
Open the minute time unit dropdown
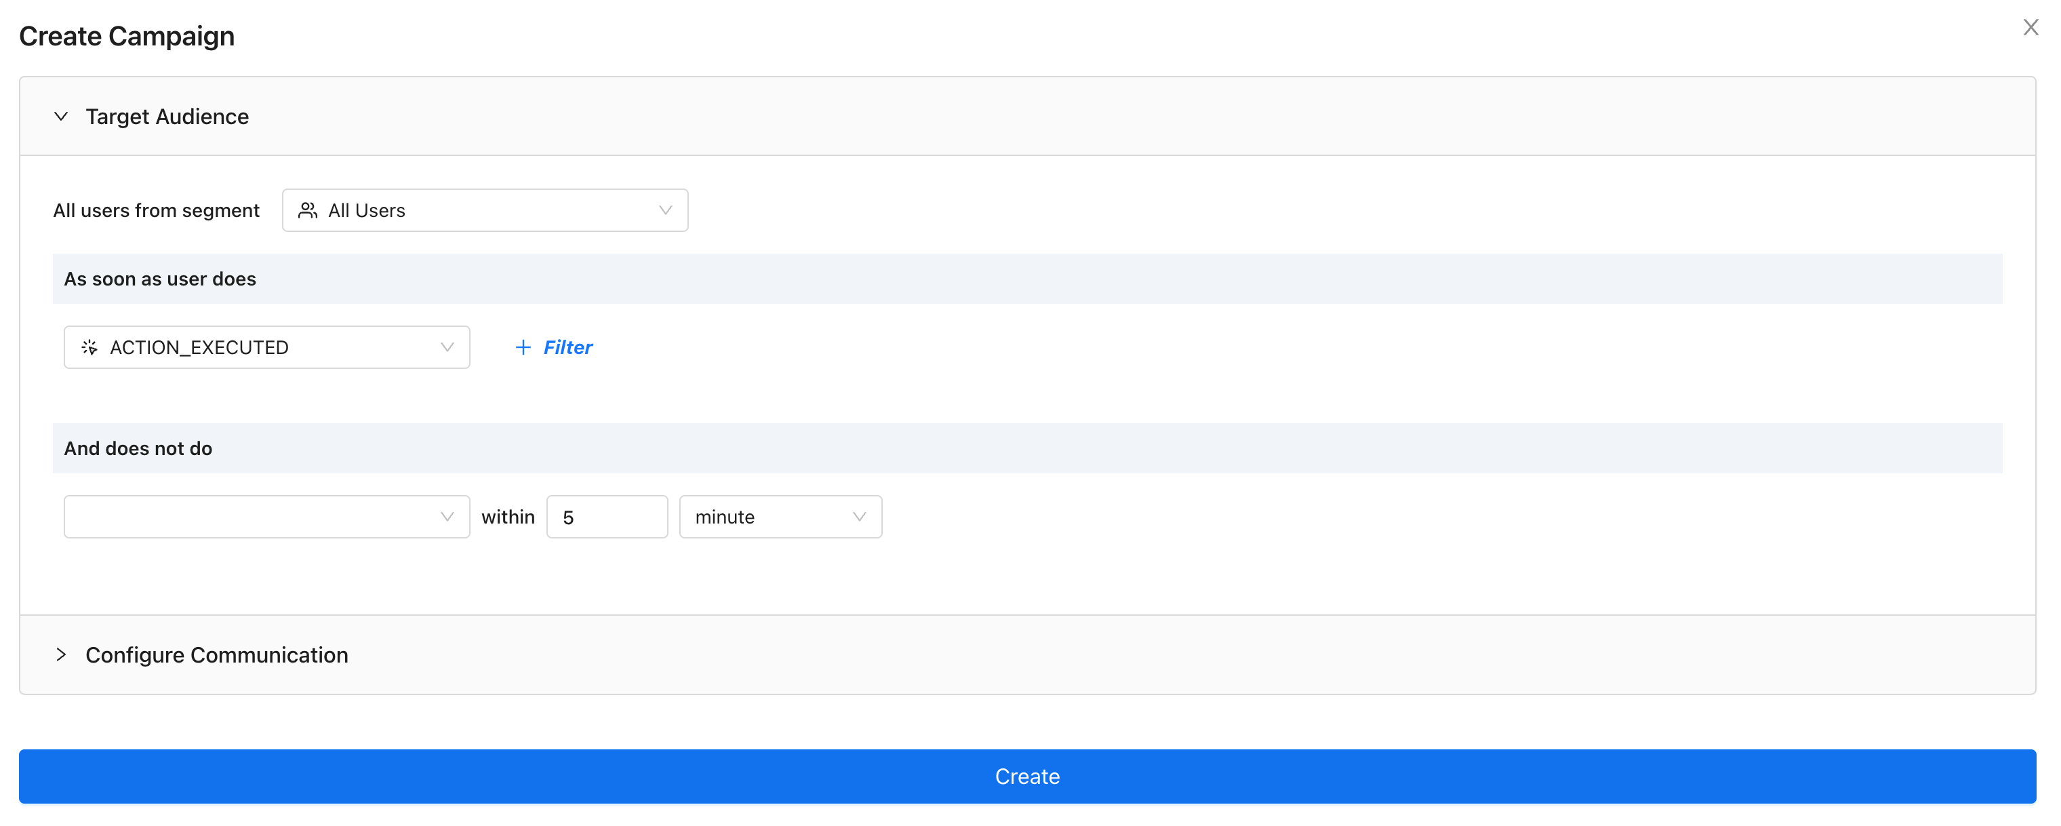coord(768,517)
